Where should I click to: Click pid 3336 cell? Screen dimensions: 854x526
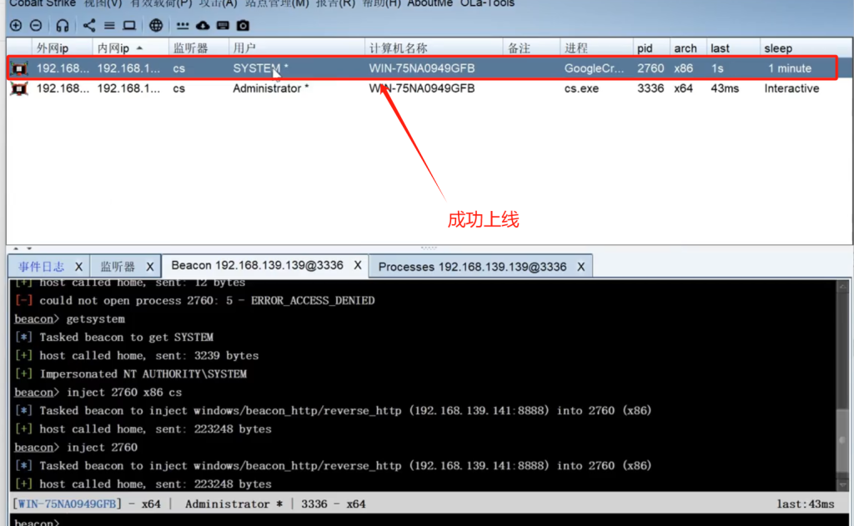tap(651, 88)
